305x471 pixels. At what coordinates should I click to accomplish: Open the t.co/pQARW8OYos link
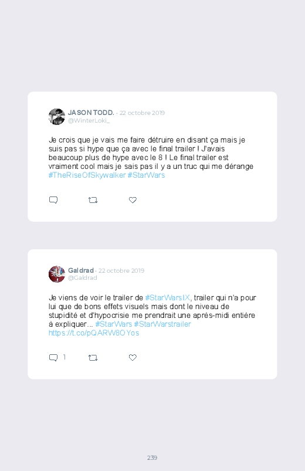coord(94,333)
